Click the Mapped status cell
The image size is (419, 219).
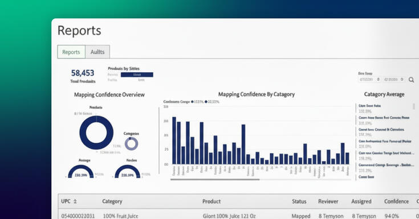[301, 216]
